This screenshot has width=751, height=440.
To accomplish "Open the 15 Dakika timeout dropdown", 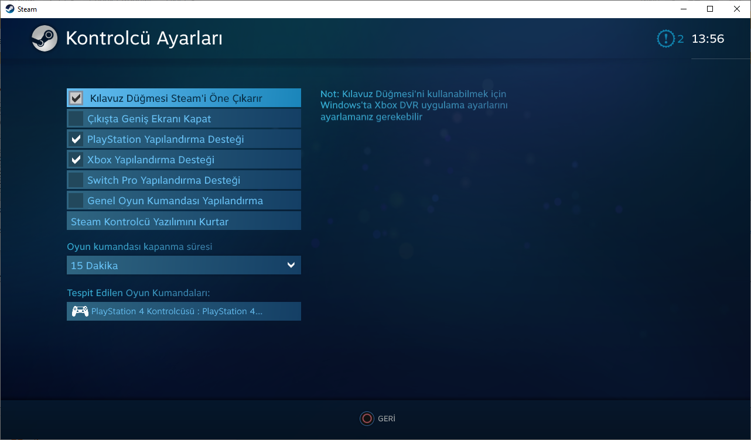I will (184, 265).
